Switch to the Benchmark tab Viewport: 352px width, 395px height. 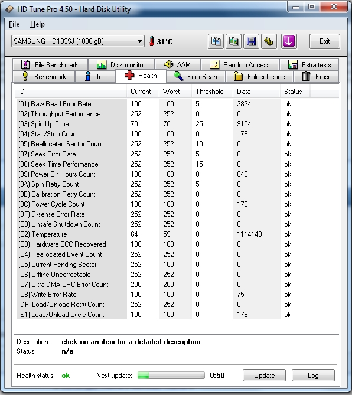44,77
